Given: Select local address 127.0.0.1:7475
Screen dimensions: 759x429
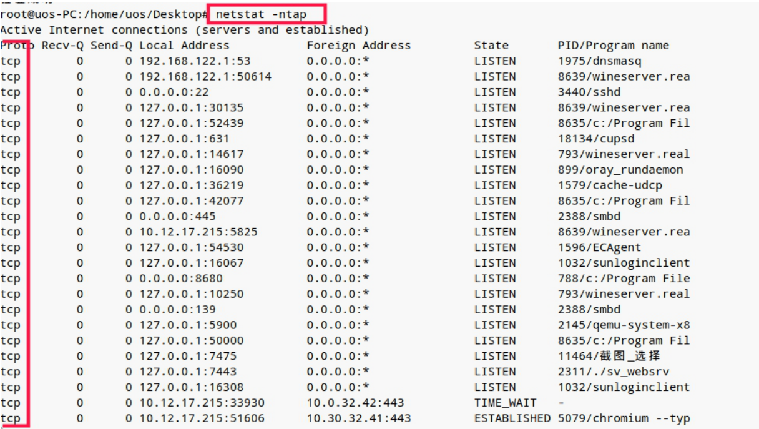Looking at the screenshot, I should (188, 356).
